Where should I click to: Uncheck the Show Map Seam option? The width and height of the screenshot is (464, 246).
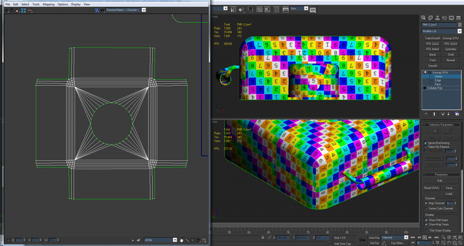click(426, 224)
